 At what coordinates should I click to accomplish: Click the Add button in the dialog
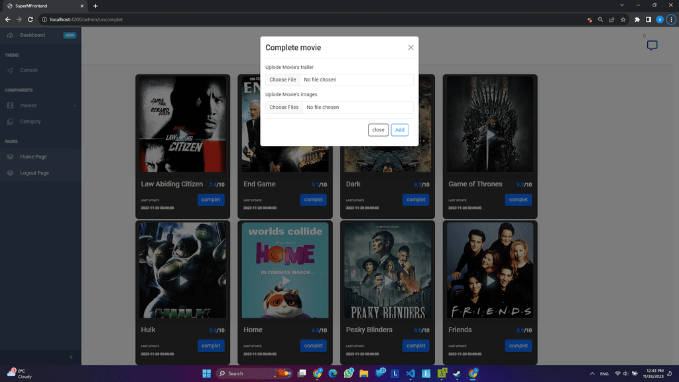point(399,130)
